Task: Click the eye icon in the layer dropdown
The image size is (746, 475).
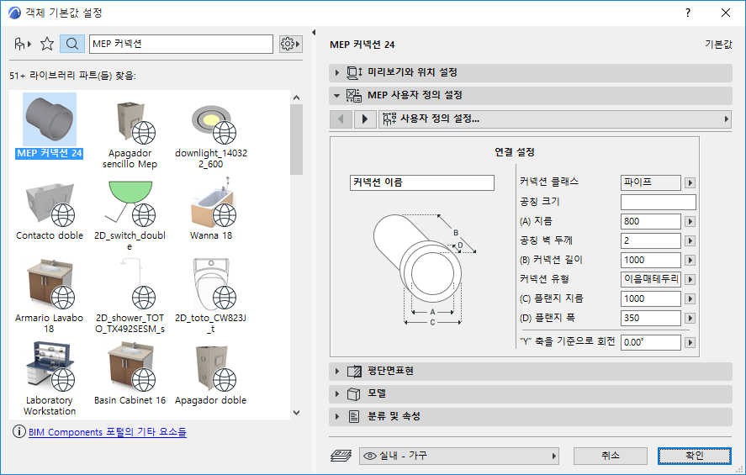Action: coord(370,456)
